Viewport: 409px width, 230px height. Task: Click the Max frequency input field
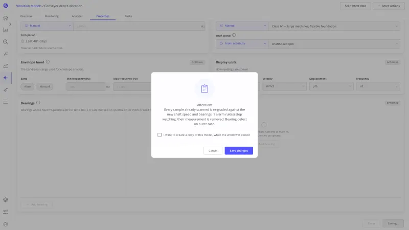coord(132,86)
